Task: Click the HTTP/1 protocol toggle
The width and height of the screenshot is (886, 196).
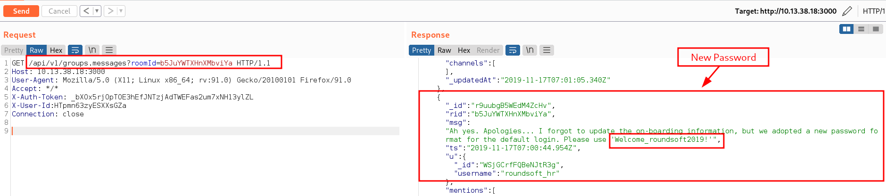Action: click(874, 11)
